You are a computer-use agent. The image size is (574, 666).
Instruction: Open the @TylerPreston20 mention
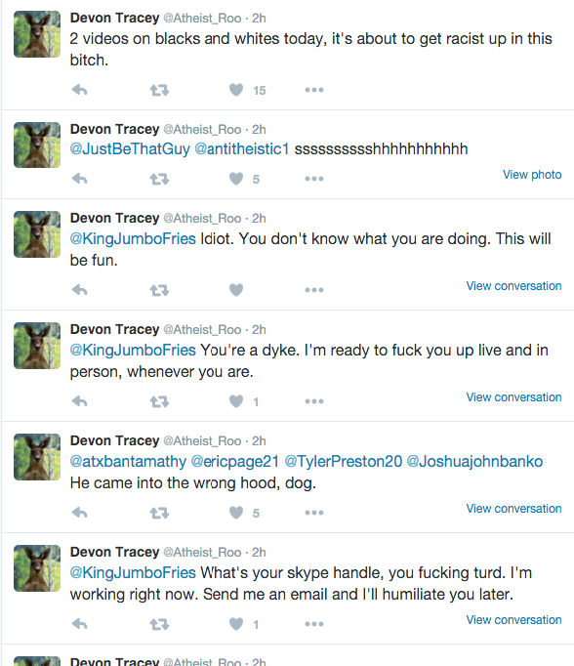tap(343, 462)
